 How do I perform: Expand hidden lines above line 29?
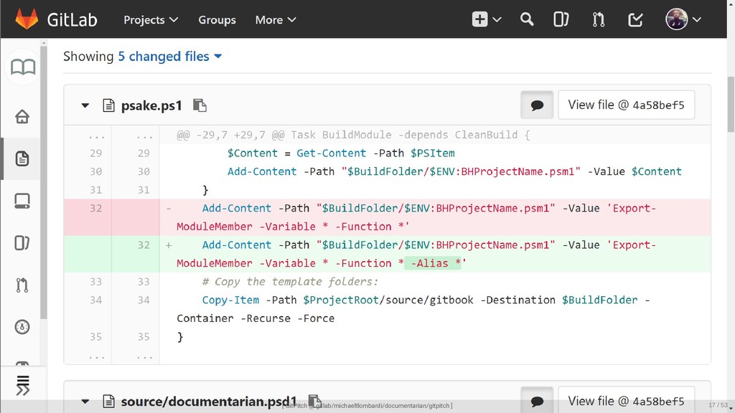coord(96,135)
